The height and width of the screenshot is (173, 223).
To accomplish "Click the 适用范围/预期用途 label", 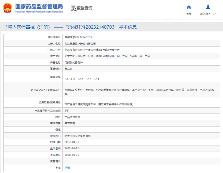I will coord(49,102).
